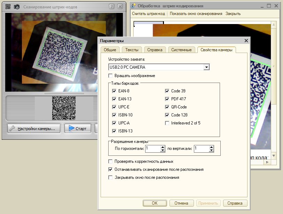
Task: Close the Параметры dialog with X
Action: coord(246,41)
